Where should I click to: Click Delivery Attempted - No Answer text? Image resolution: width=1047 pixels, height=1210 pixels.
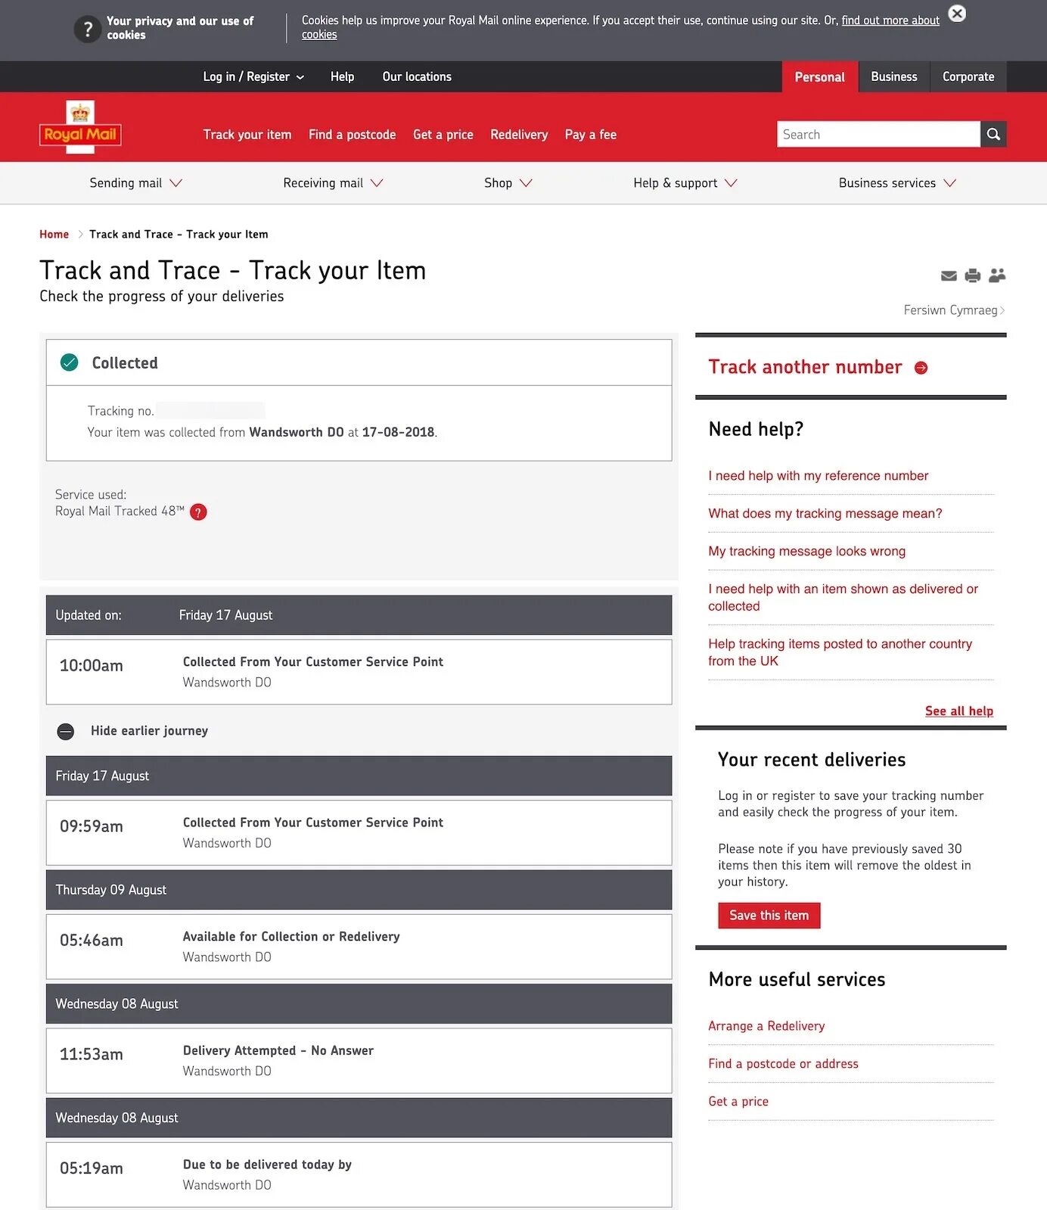[278, 1051]
